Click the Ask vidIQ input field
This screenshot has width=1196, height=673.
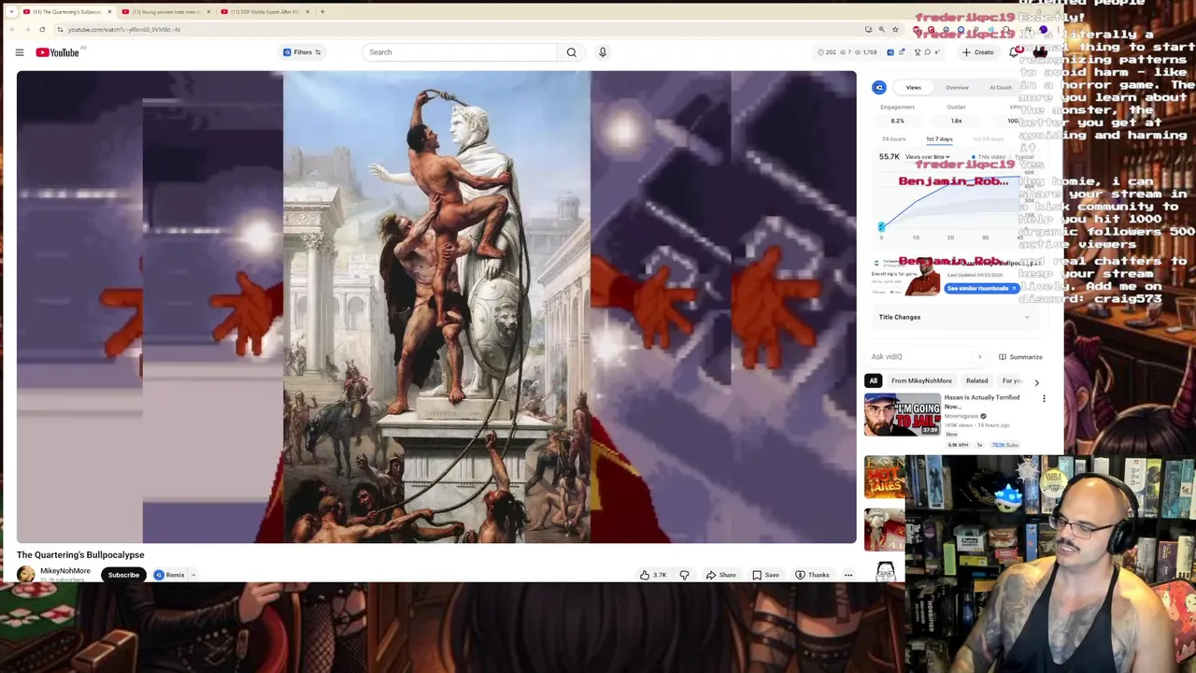point(927,357)
